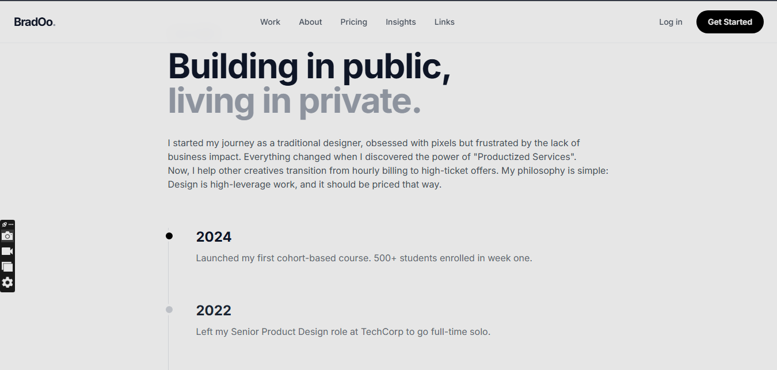Click the "Building in public," headline
Image resolution: width=777 pixels, height=370 pixels.
pos(309,67)
